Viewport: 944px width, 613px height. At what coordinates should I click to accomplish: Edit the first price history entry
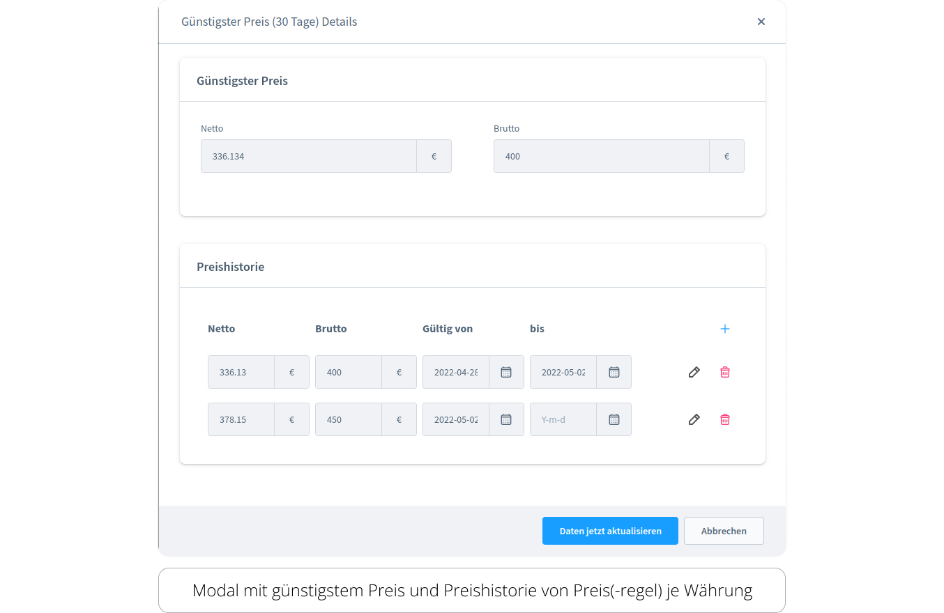(x=694, y=372)
